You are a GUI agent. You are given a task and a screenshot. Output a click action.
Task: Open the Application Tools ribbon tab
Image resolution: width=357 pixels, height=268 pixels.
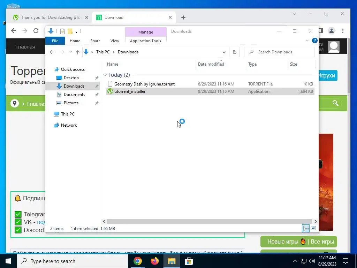(x=145, y=41)
